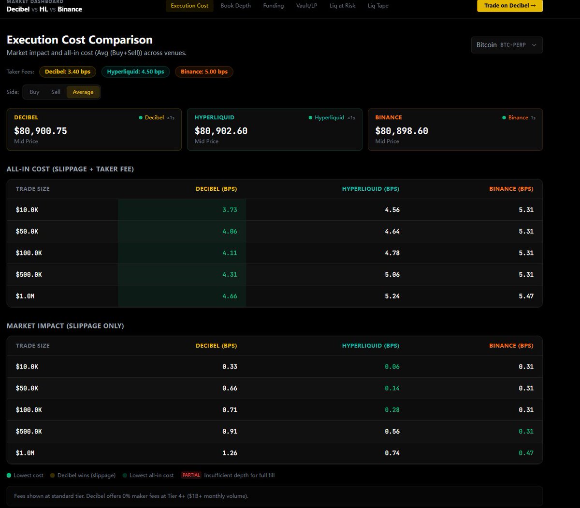
Task: Click the Trade on Decibel button
Action: [510, 6]
